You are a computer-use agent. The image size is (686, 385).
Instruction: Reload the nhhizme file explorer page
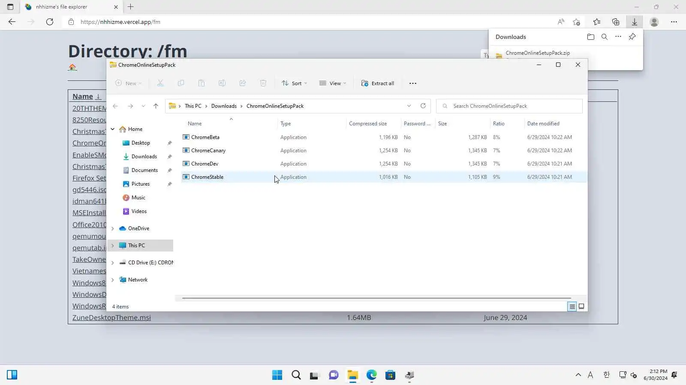tap(50, 22)
